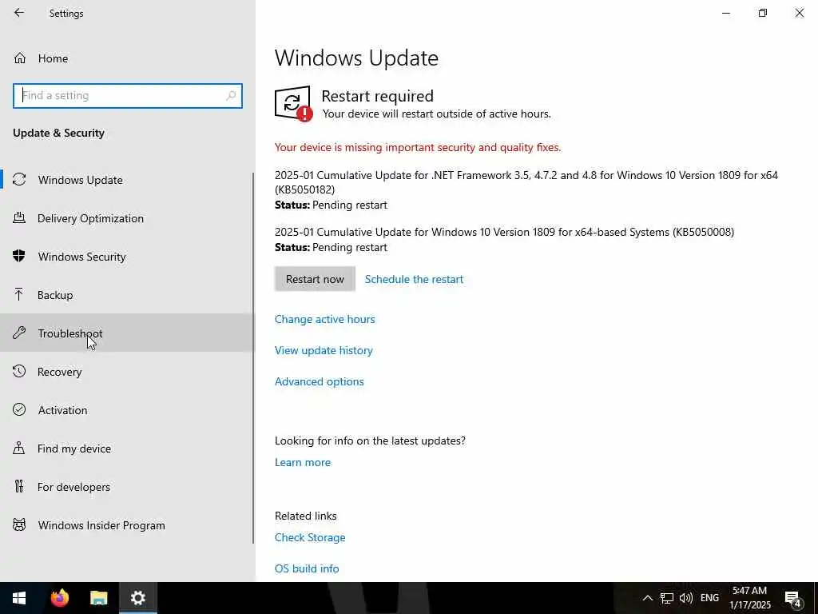Screen dimensions: 818x614
Task: Click 'Looking for info on the latest updates?'
Action: [x=370, y=441]
